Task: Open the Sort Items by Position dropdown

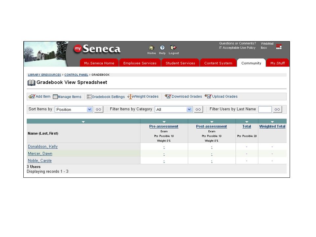Action: click(x=74, y=109)
